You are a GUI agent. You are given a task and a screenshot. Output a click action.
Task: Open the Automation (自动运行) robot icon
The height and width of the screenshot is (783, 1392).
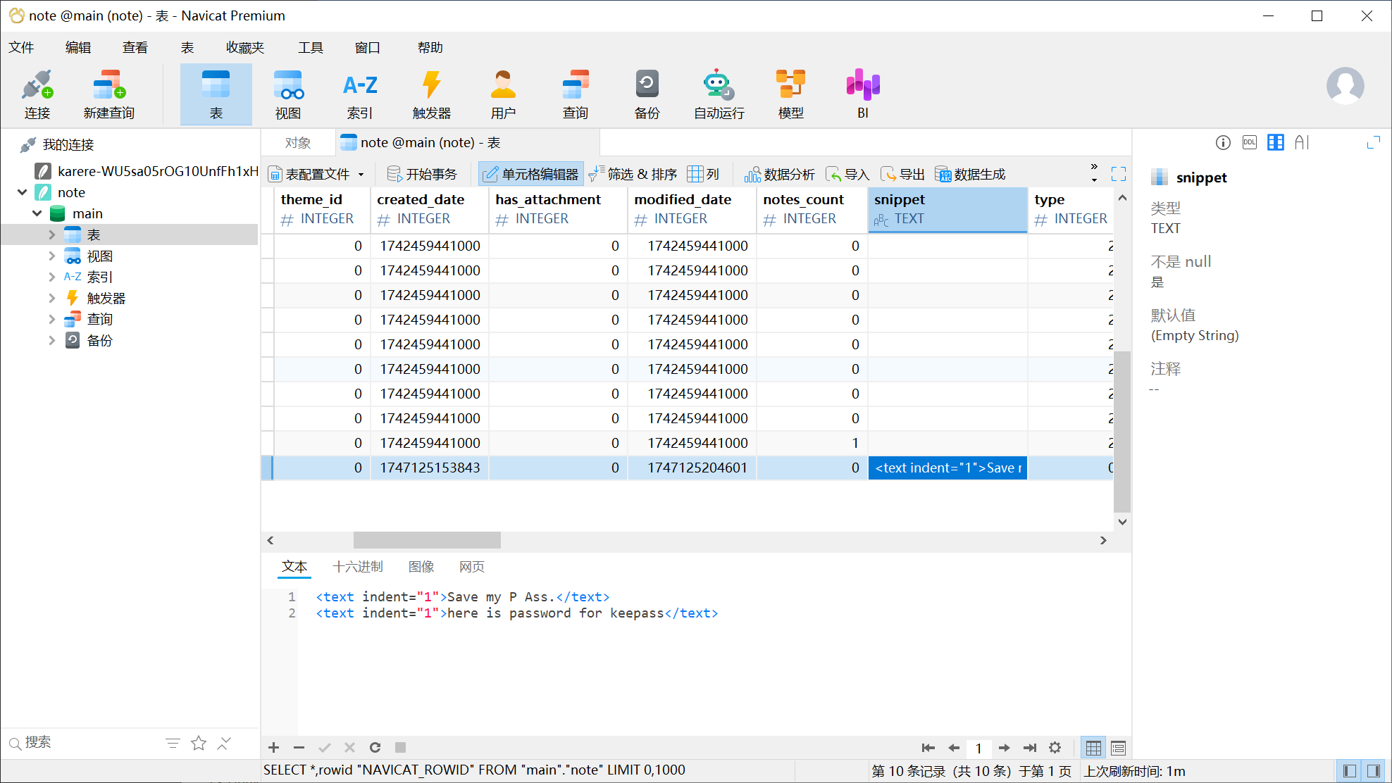[x=719, y=94]
